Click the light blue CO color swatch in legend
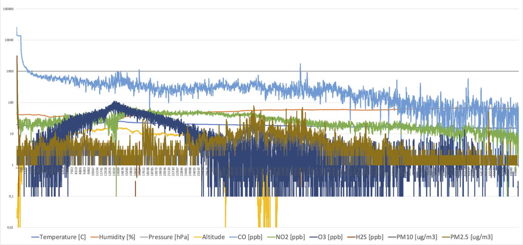This screenshot has width=523, height=245. coord(236,237)
